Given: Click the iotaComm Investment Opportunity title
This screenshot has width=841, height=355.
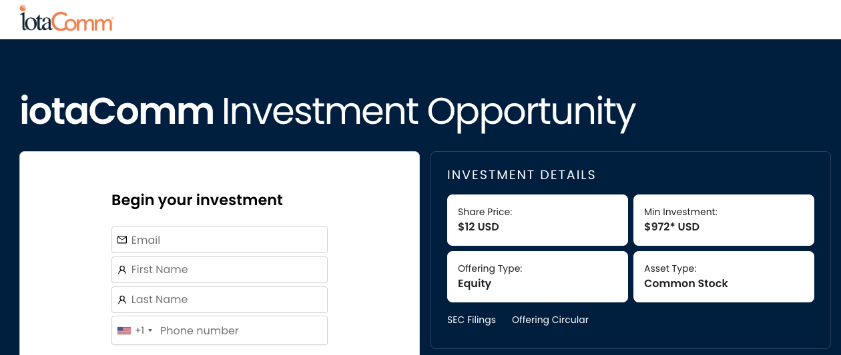Looking at the screenshot, I should pos(327,112).
